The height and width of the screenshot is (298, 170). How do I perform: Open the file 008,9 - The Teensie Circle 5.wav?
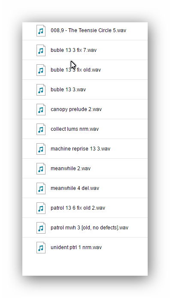[x=88, y=30]
